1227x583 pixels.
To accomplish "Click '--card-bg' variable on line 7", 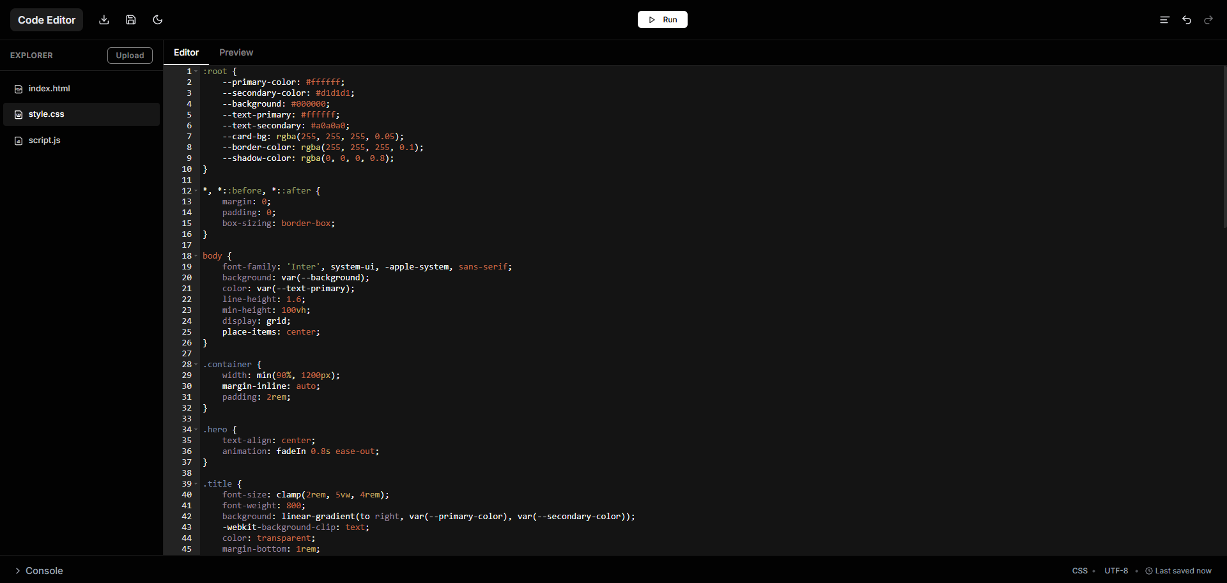I will [244, 137].
